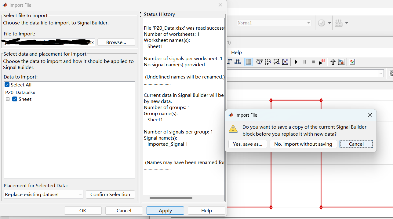
Task: Click 'No signal name(s) provided.' text
Action: tap(175, 65)
